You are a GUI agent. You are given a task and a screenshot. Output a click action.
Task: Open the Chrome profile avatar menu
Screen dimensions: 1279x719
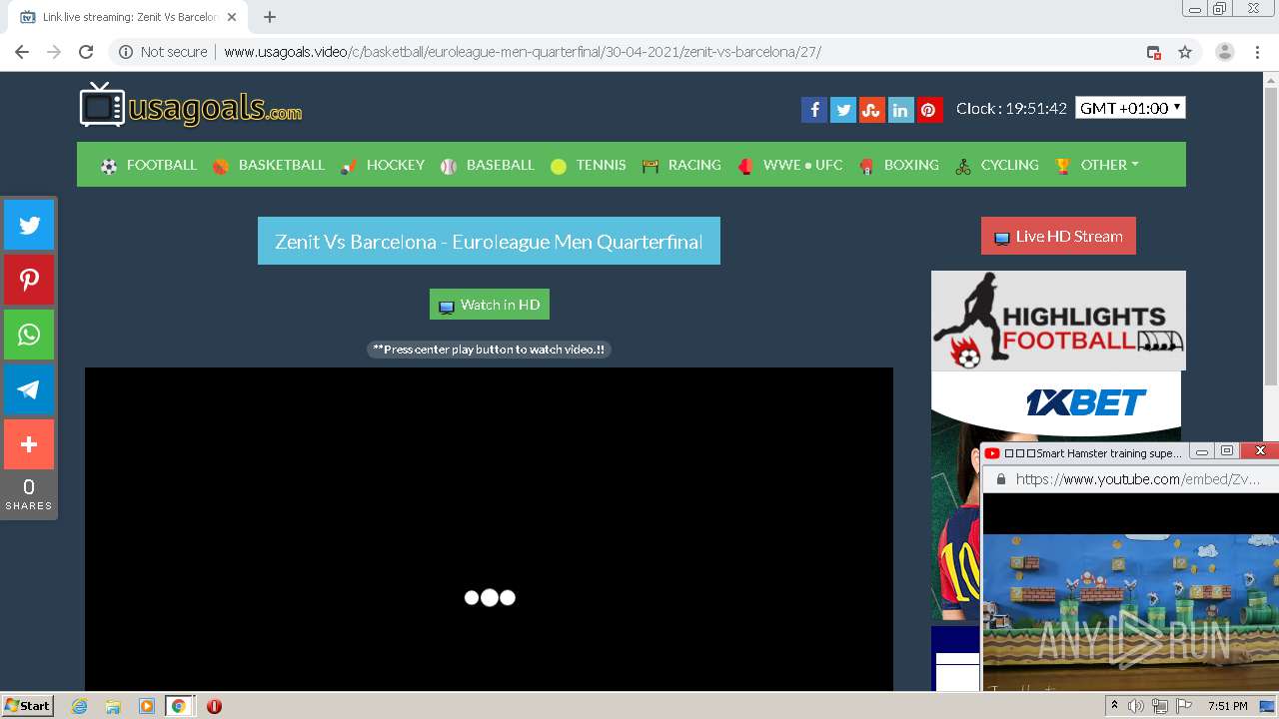tap(1225, 52)
